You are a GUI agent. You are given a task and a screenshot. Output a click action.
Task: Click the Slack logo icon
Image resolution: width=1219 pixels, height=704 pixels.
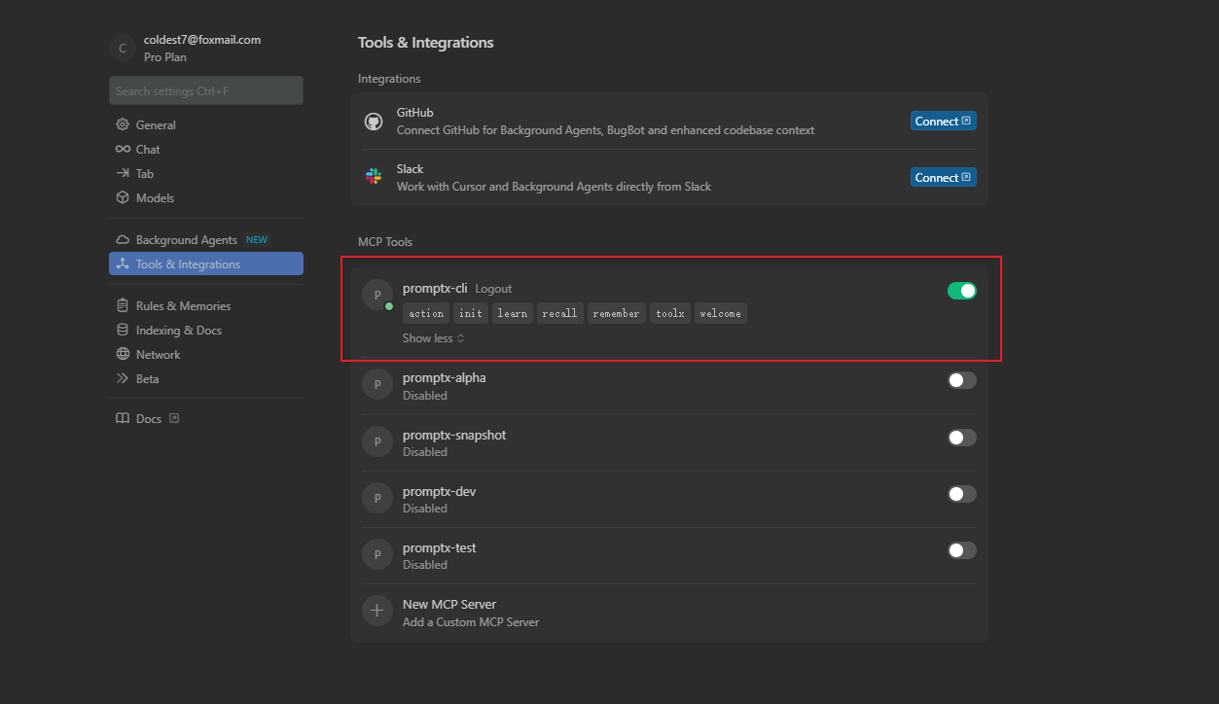374,176
